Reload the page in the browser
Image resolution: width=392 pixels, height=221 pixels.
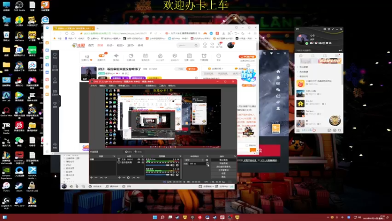point(67,33)
